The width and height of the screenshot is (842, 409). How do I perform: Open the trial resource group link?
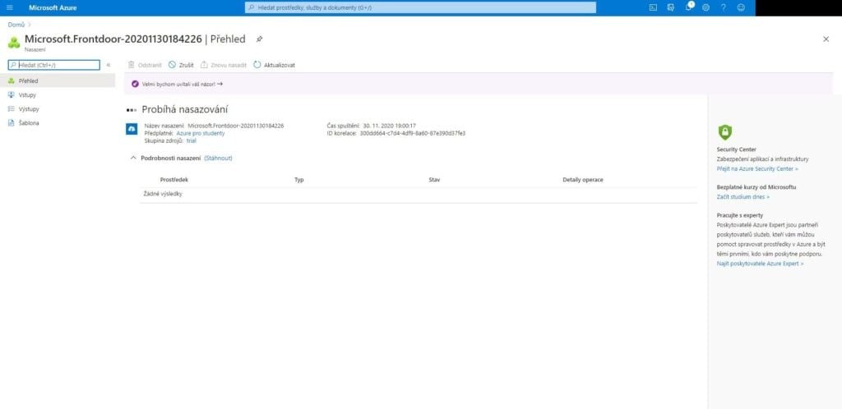(192, 140)
